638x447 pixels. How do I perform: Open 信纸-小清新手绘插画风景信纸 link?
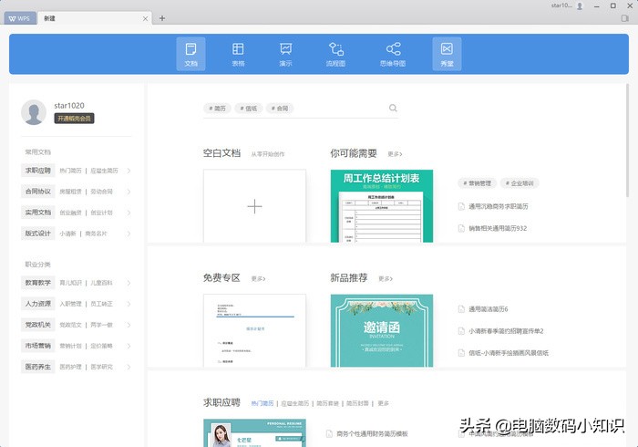pos(509,353)
